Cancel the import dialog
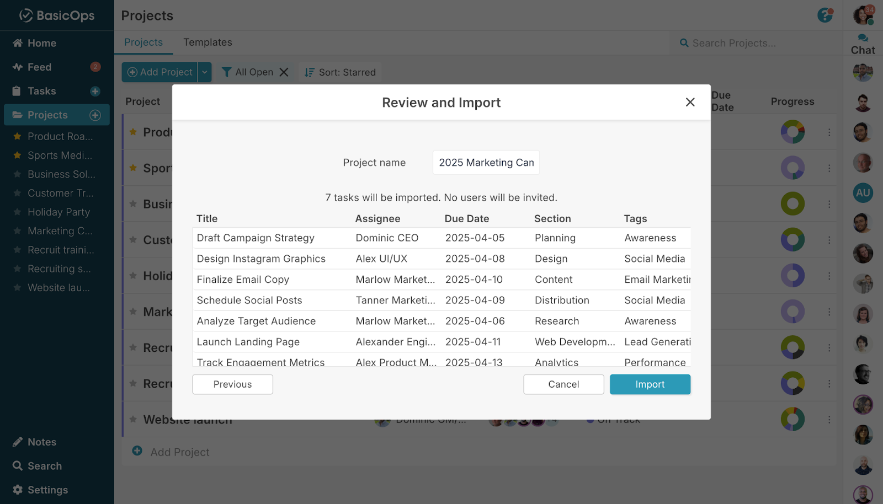Image resolution: width=883 pixels, height=504 pixels. (563, 384)
